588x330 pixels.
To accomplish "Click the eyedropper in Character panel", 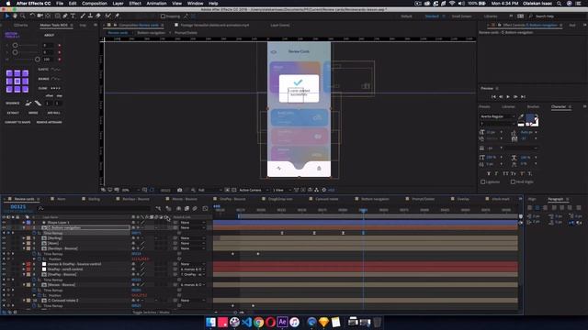I will [521, 116].
